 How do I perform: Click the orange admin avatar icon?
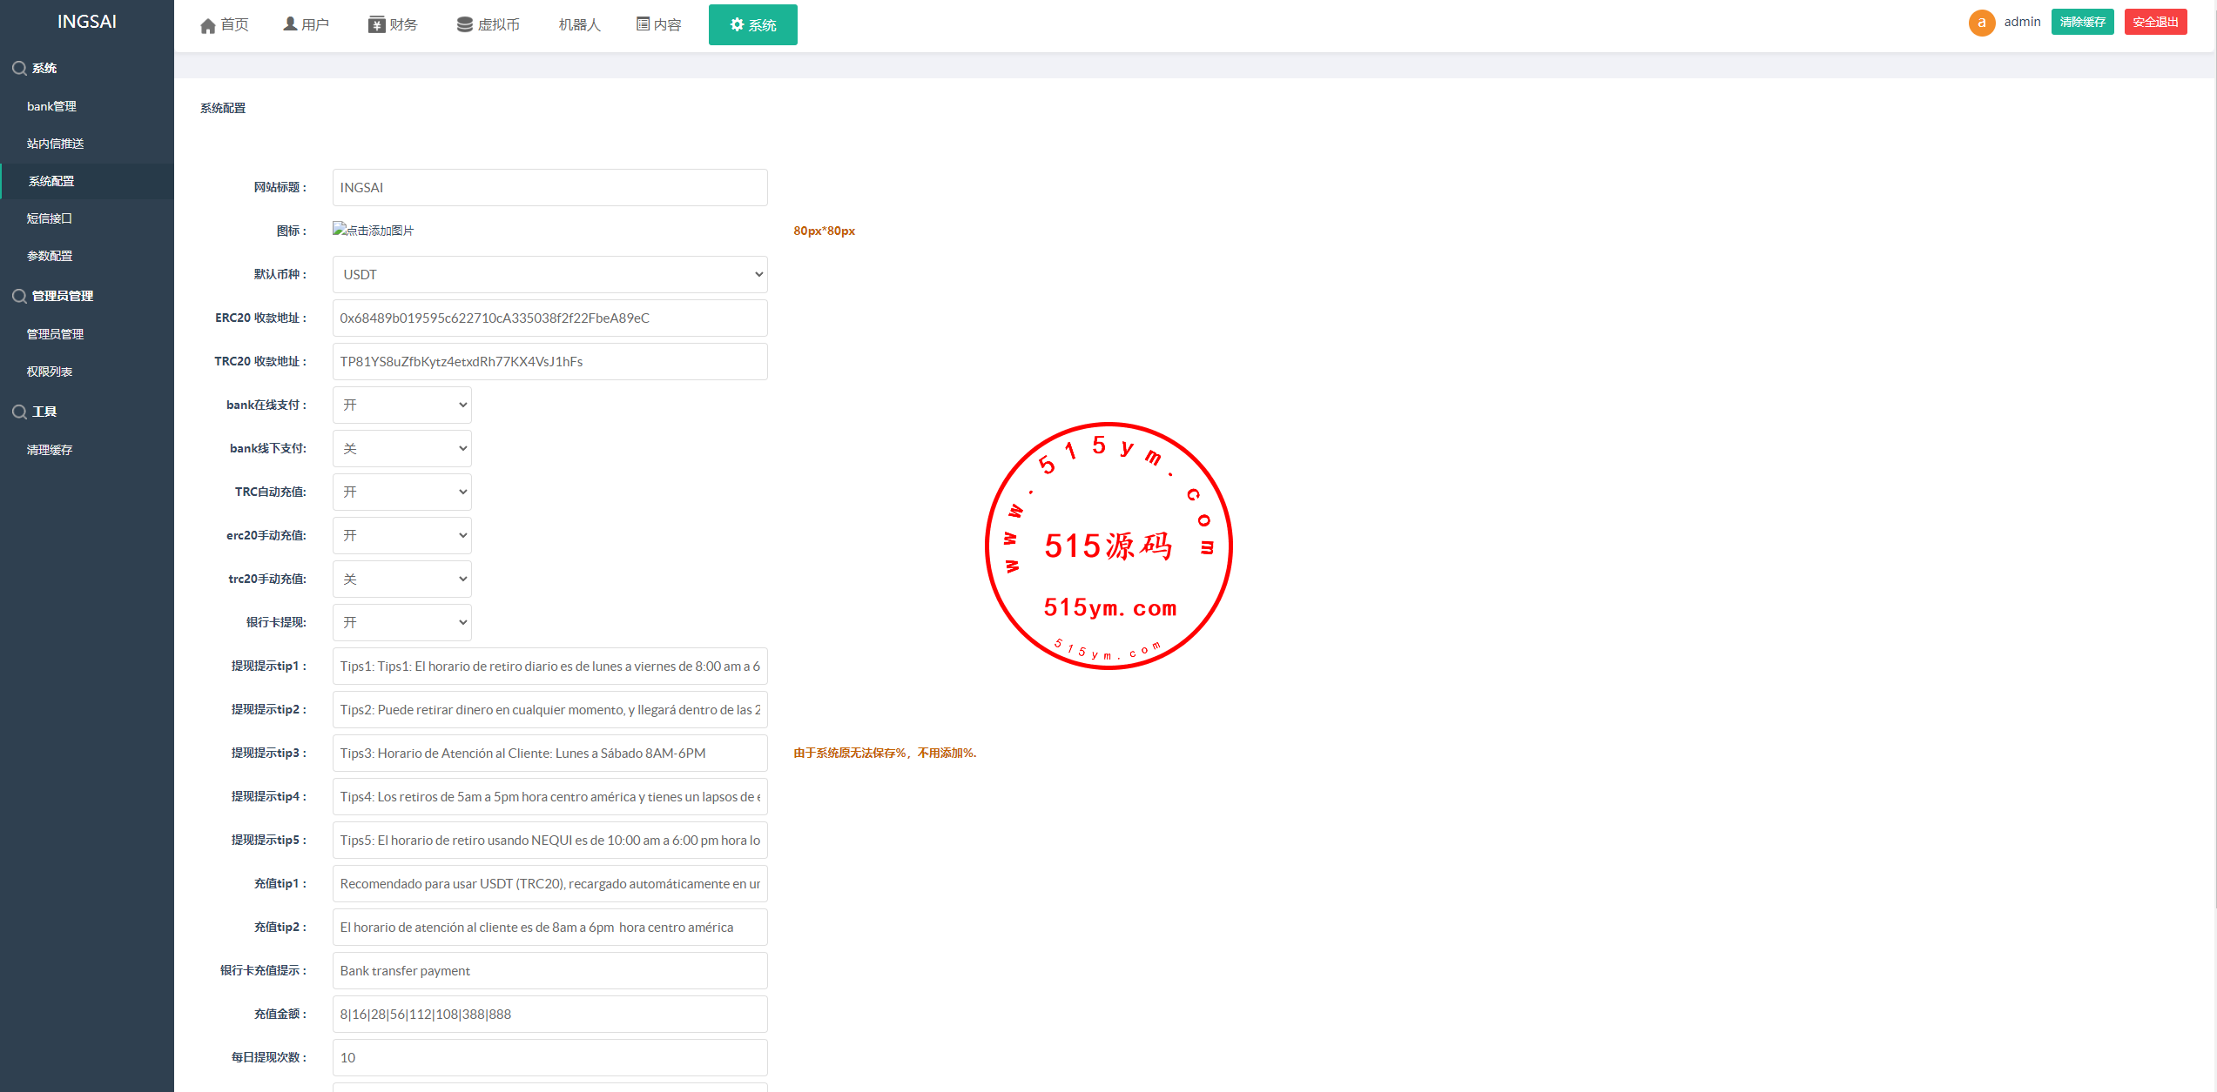[1981, 23]
